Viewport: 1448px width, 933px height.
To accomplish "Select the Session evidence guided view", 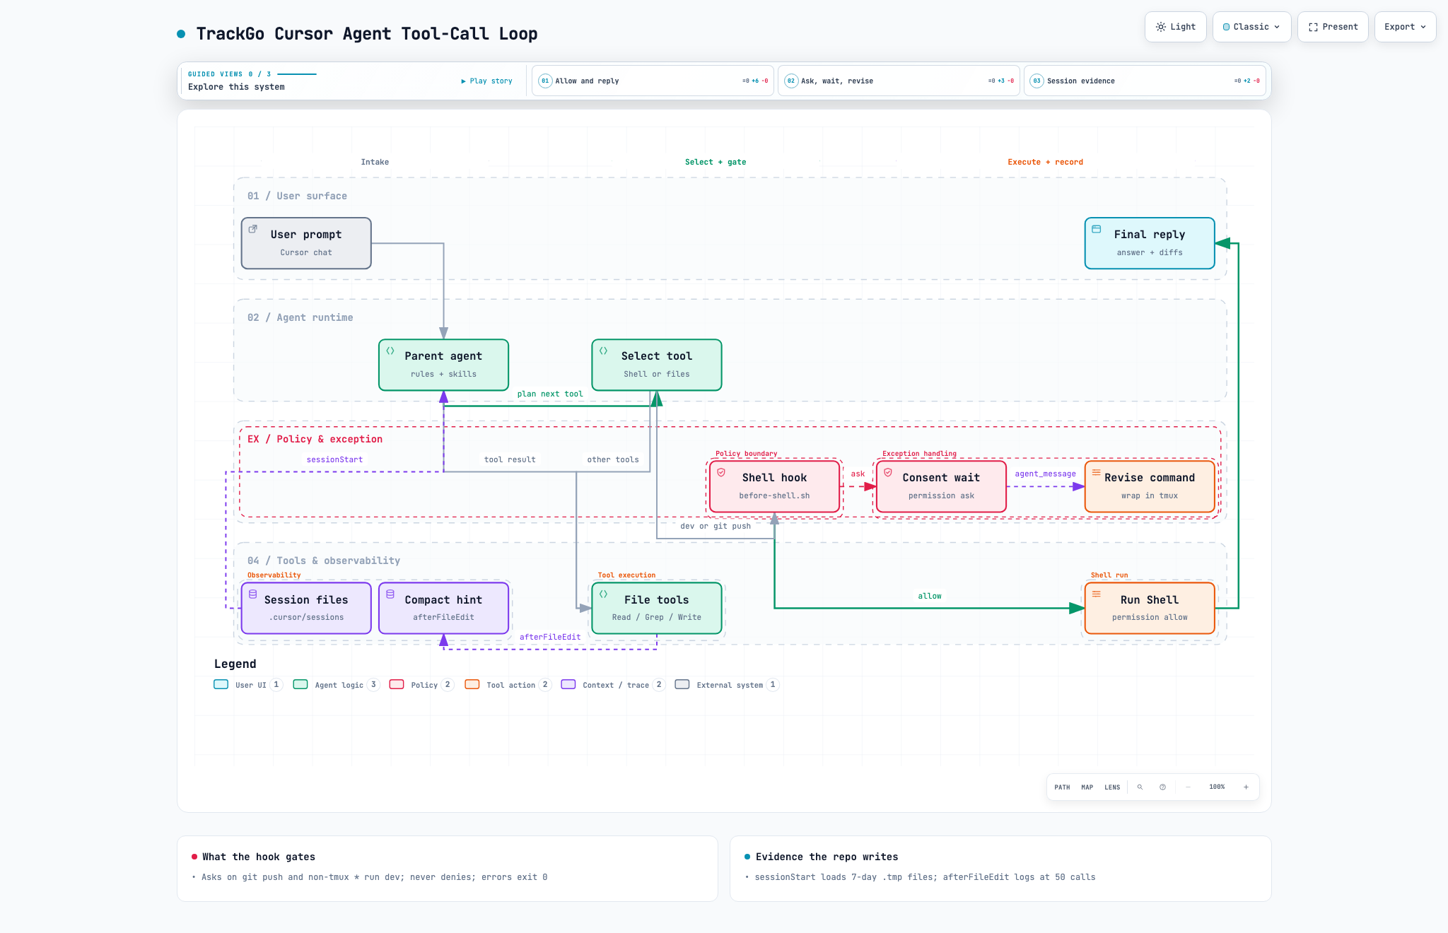I will click(1145, 81).
